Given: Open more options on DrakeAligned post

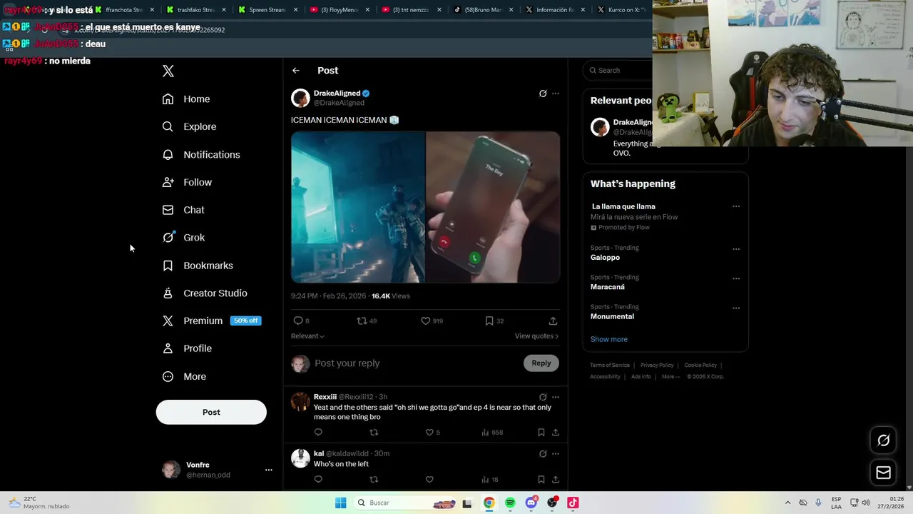Looking at the screenshot, I should click(556, 94).
